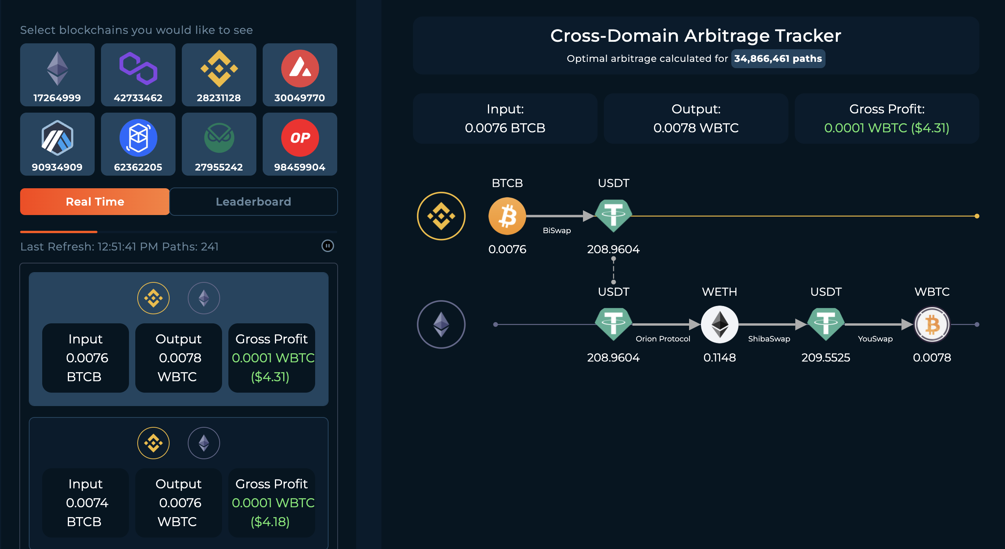The height and width of the screenshot is (549, 1005).
Task: Toggle the Arbitrum blockchain tile 90934909
Action: tap(57, 144)
